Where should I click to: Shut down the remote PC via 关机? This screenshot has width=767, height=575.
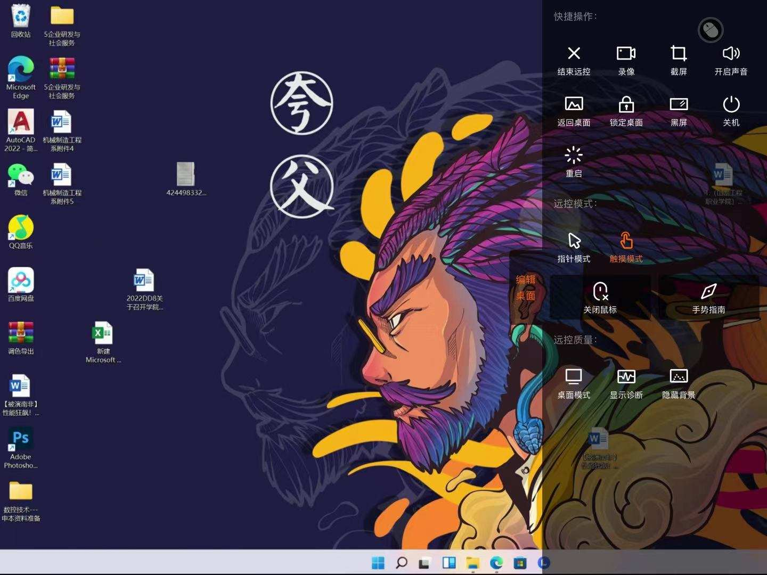[x=731, y=111]
